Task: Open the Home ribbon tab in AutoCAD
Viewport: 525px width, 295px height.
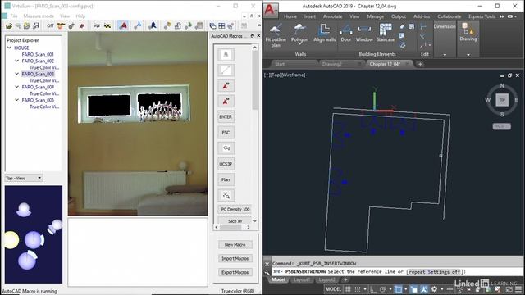Action: tap(290, 16)
